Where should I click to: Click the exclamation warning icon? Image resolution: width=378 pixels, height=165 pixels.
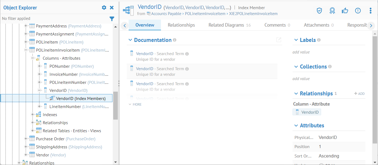coord(358,10)
